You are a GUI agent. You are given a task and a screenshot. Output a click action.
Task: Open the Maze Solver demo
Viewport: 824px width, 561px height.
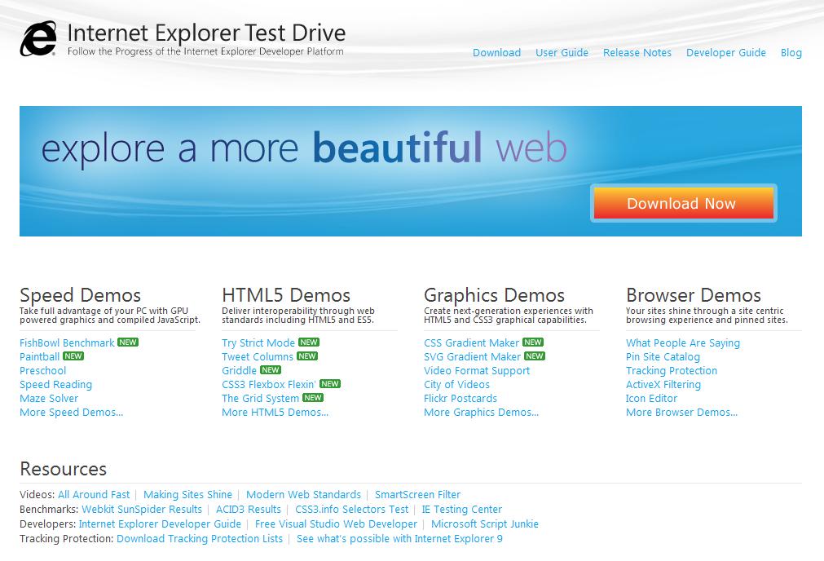(x=49, y=399)
